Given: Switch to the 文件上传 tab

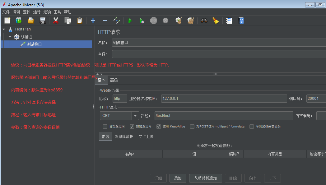Looking at the screenshot, I should [146, 136].
